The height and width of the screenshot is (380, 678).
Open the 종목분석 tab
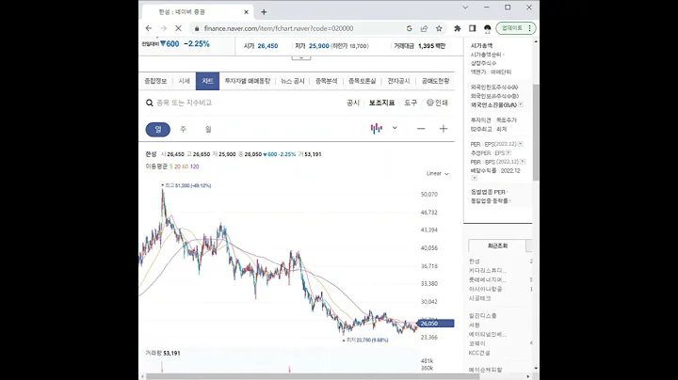(x=326, y=81)
